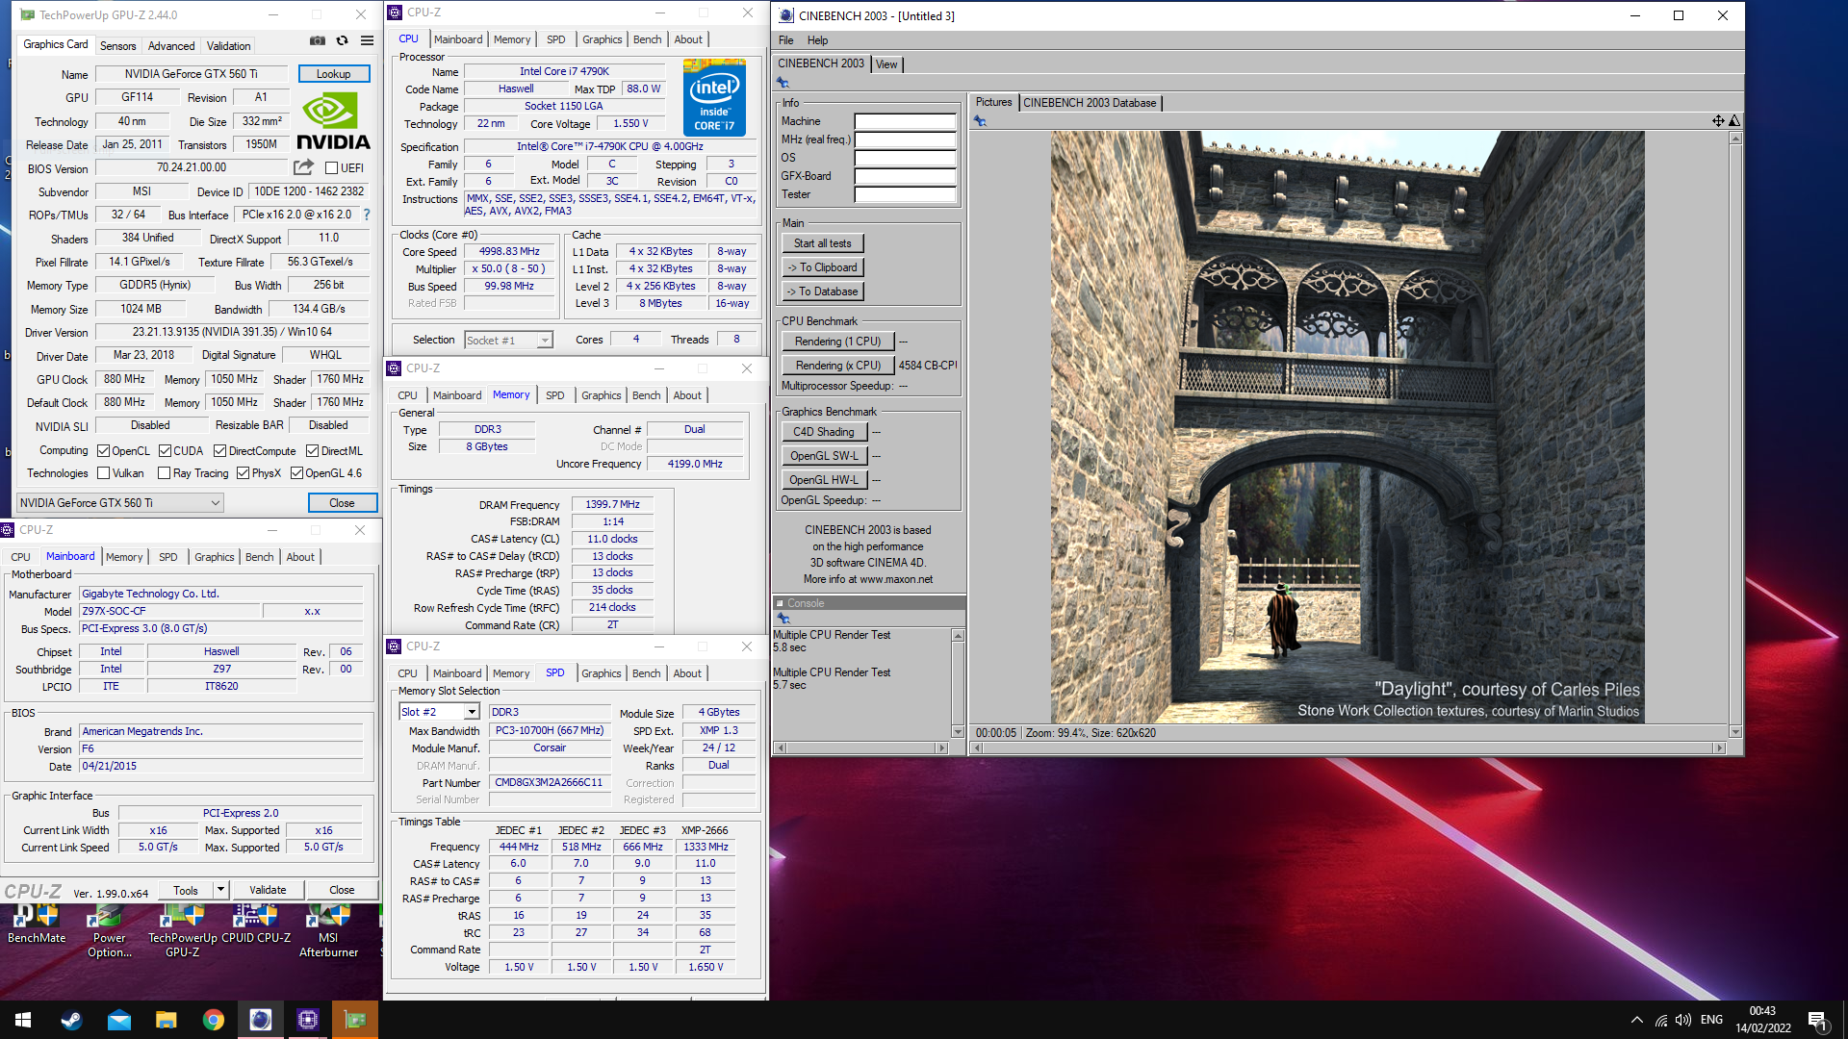Image resolution: width=1848 pixels, height=1039 pixels.
Task: Open File Explorer from taskbar
Action: [x=166, y=1020]
